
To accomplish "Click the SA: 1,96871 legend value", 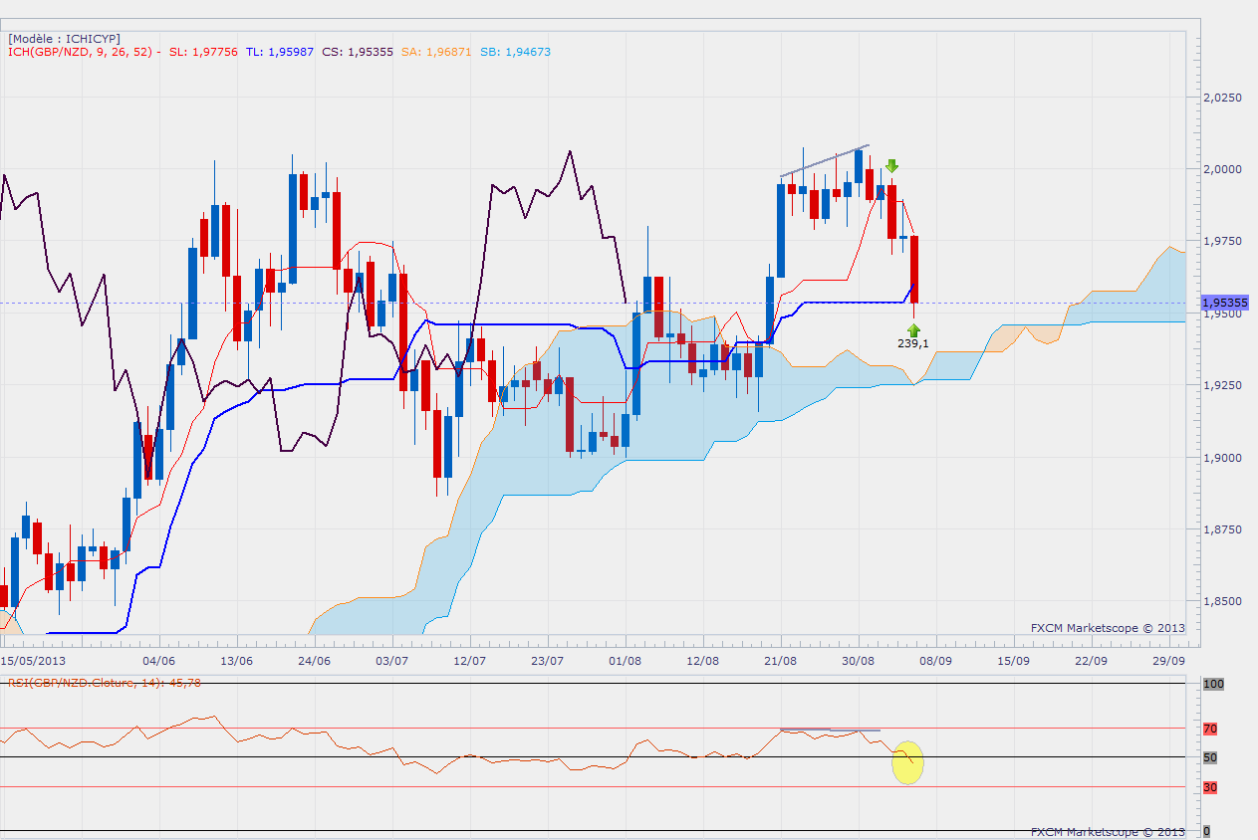I will [436, 52].
